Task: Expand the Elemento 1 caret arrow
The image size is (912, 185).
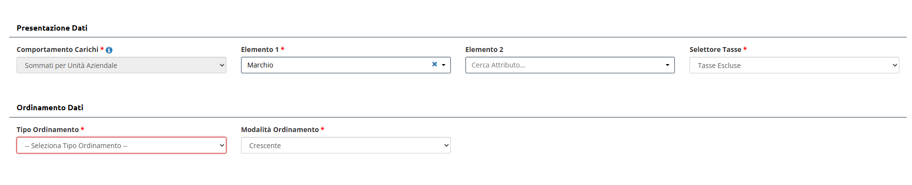Action: coord(444,65)
